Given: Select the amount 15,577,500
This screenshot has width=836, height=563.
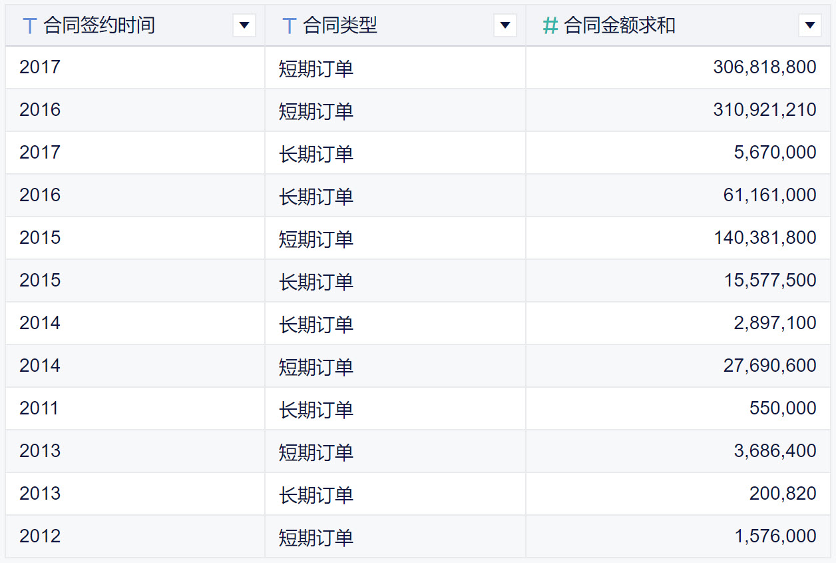Looking at the screenshot, I should click(x=771, y=281).
